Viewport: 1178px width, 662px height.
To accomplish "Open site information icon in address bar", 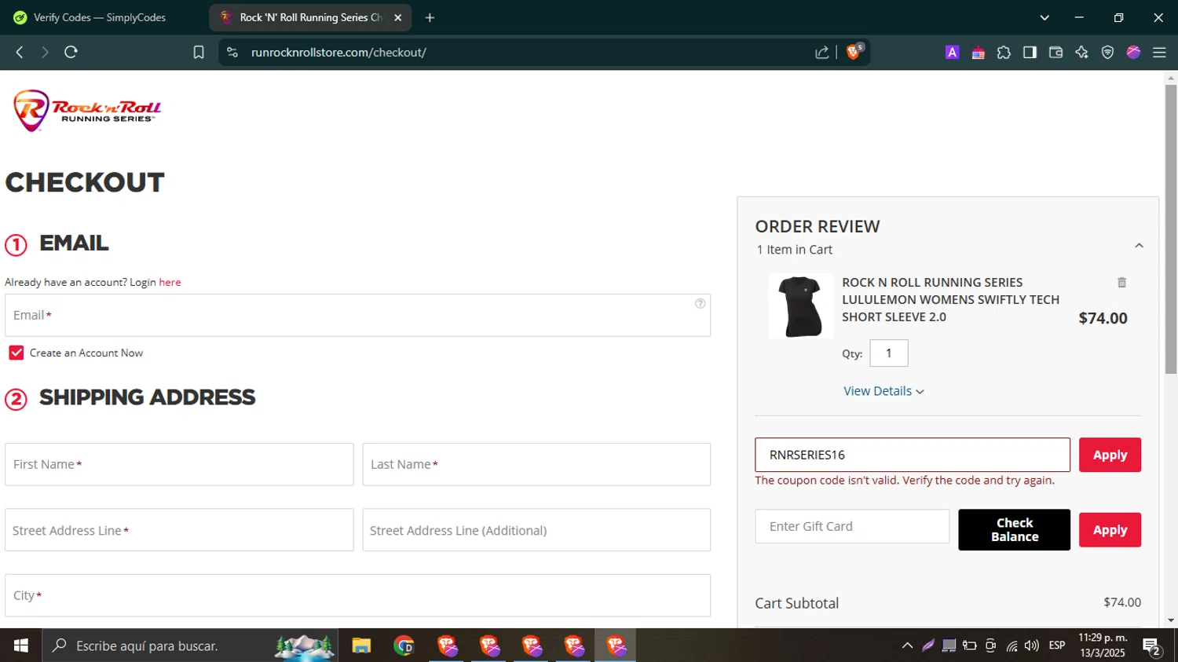I will pyautogui.click(x=232, y=52).
